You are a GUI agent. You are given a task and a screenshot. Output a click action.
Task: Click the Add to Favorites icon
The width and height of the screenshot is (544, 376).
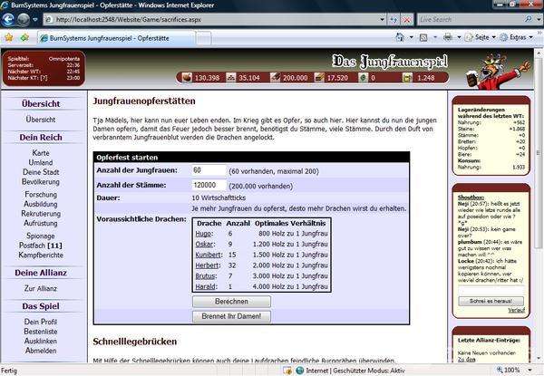coord(24,37)
